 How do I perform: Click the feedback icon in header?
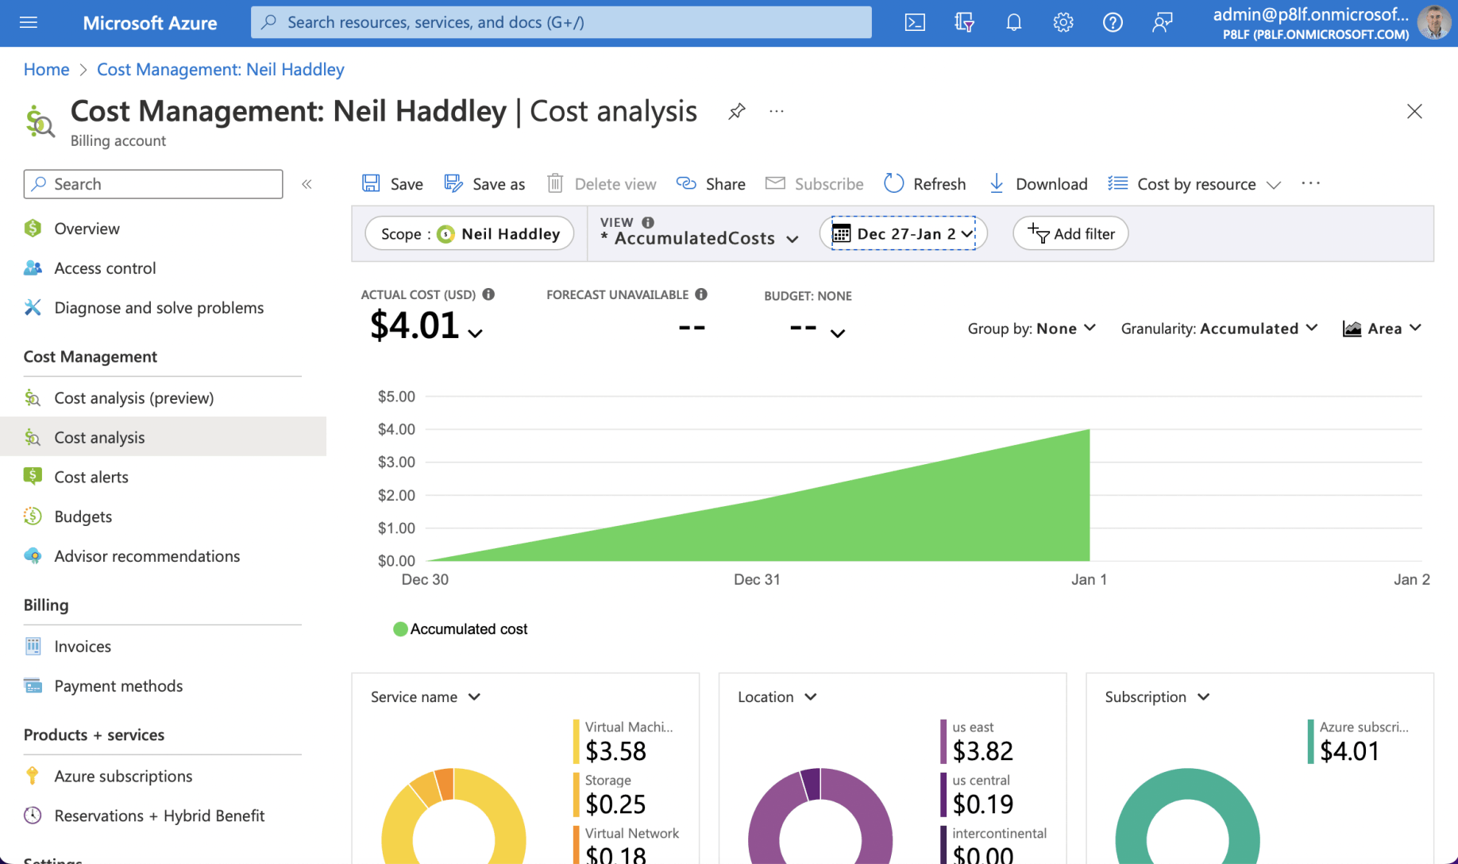(1162, 22)
